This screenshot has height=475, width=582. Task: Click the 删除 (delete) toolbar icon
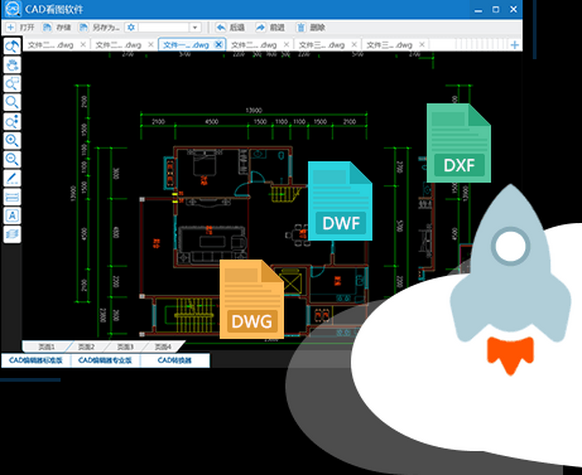[x=307, y=28]
